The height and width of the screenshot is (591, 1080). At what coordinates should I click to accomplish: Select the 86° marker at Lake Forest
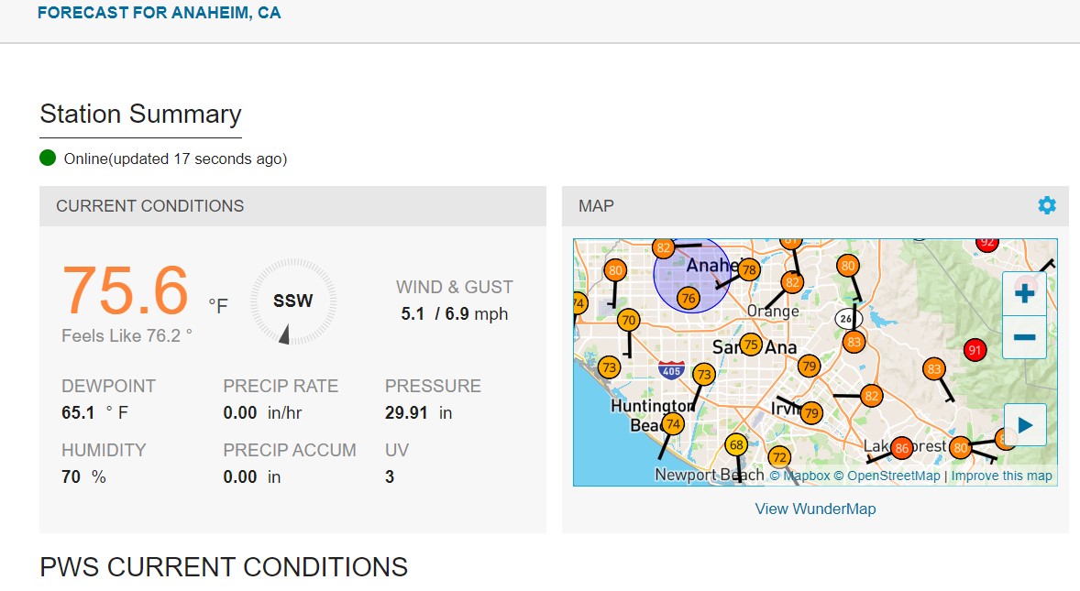(x=902, y=448)
